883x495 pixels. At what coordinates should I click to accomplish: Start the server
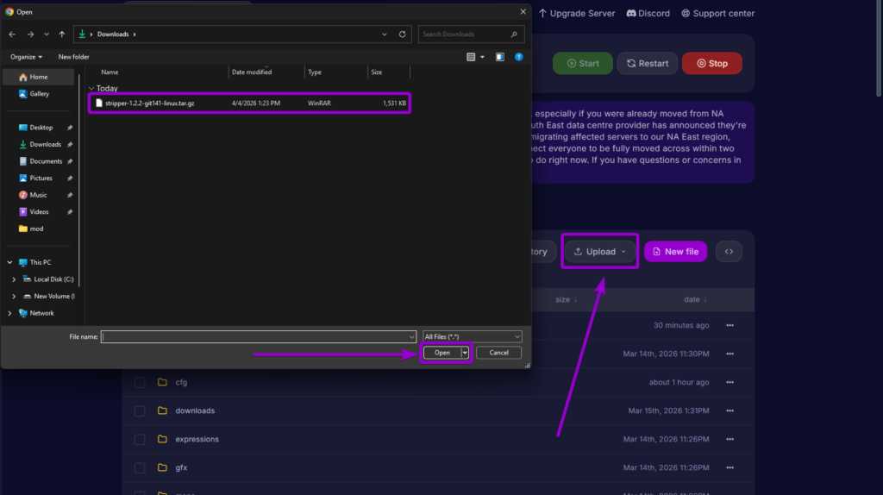583,64
